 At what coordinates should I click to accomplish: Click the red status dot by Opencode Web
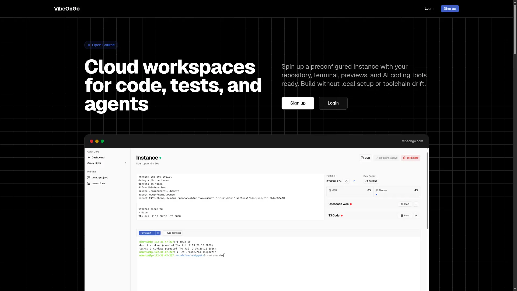(351, 204)
